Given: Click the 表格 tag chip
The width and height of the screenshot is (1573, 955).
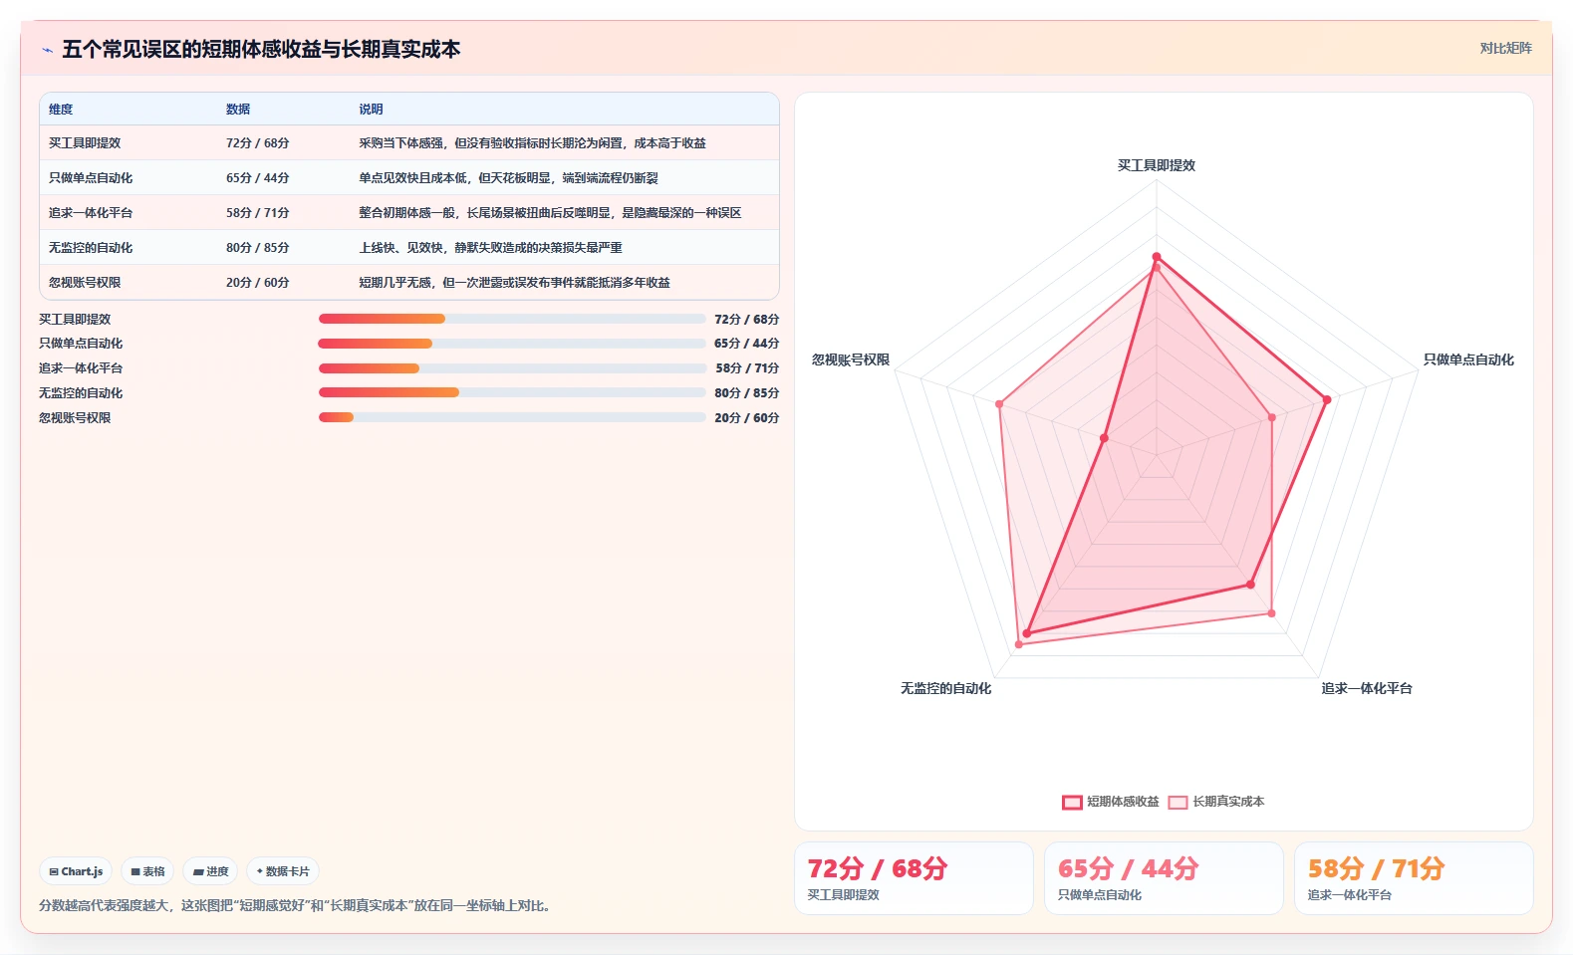Looking at the screenshot, I should coord(147,871).
